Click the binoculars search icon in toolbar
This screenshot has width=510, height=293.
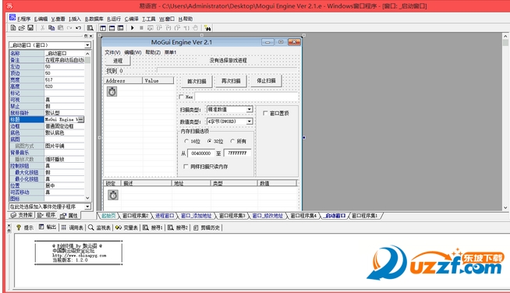click(207, 28)
